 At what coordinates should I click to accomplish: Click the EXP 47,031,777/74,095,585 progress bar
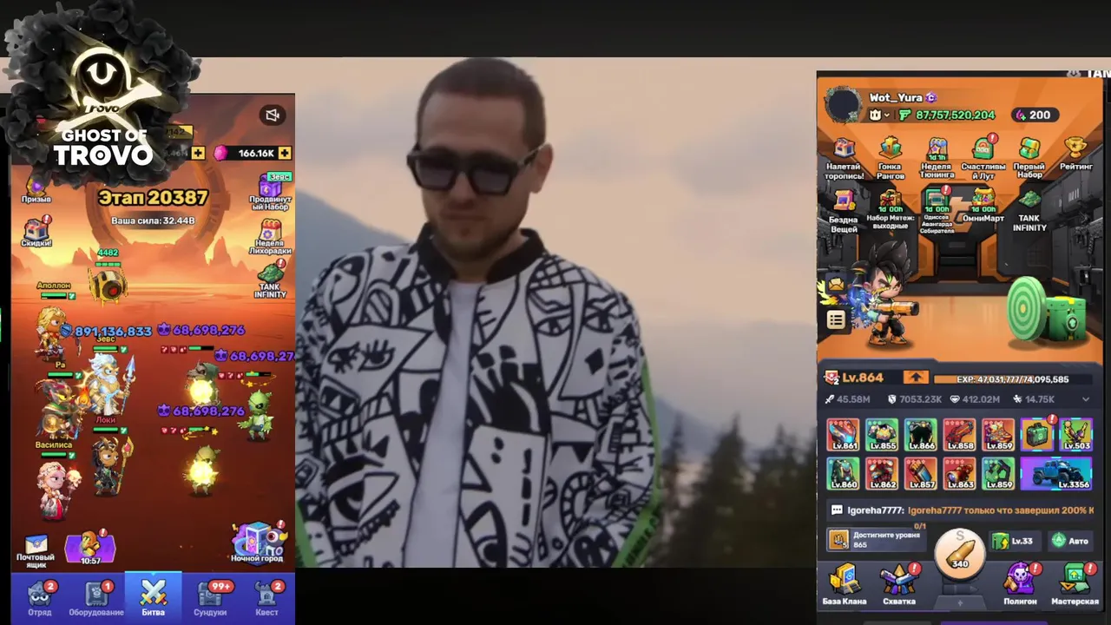(x=1012, y=379)
